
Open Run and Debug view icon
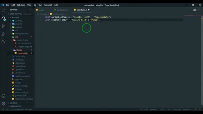[x=3, y=34]
